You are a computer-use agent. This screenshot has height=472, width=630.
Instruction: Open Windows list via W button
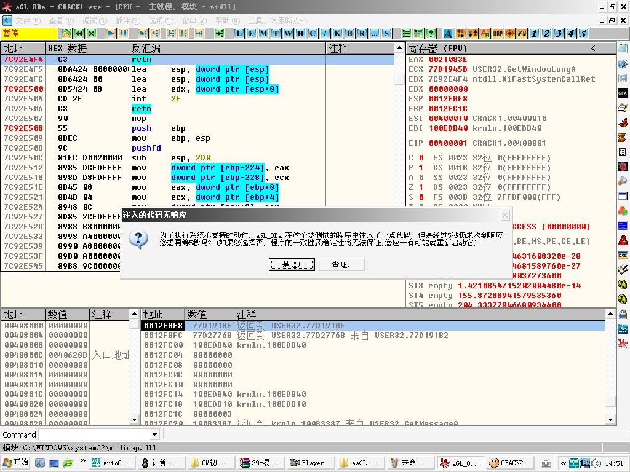tap(288, 33)
